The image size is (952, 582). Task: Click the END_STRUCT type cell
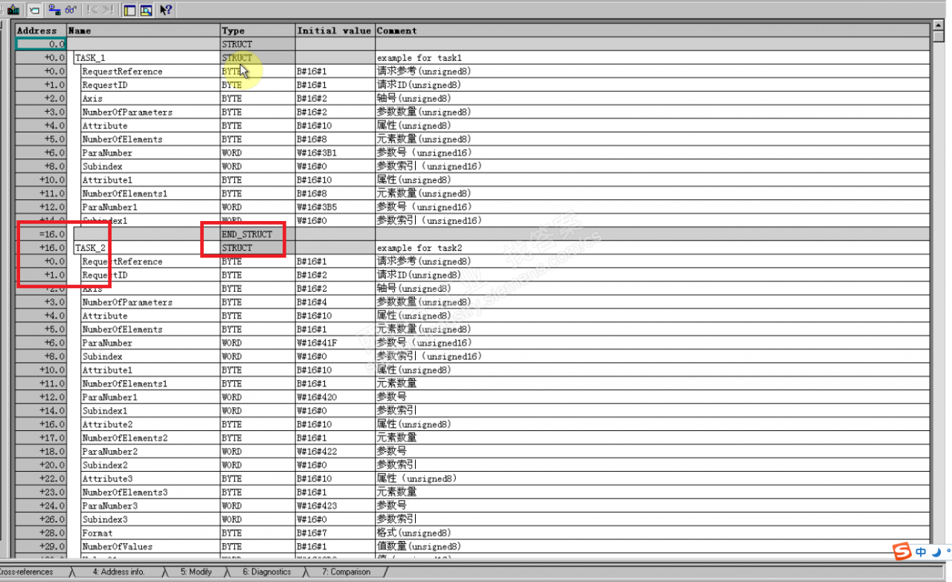click(257, 234)
